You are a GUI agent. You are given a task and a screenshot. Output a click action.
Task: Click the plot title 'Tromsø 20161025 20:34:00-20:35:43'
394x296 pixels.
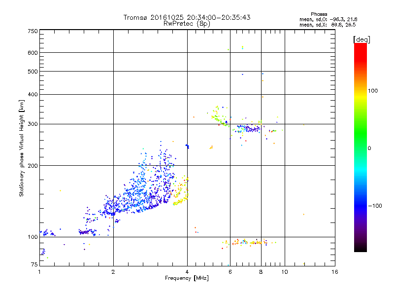[187, 17]
